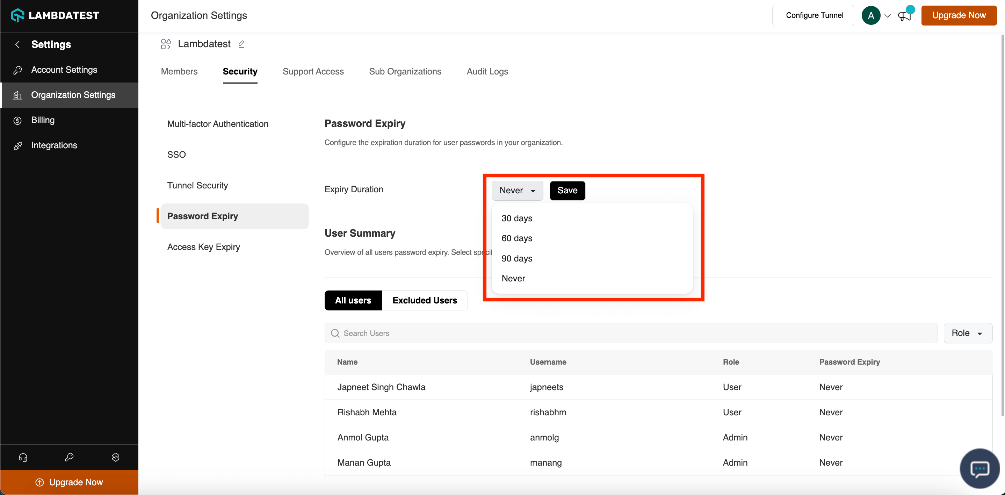Click the Save button
The image size is (1005, 495).
[x=567, y=191]
